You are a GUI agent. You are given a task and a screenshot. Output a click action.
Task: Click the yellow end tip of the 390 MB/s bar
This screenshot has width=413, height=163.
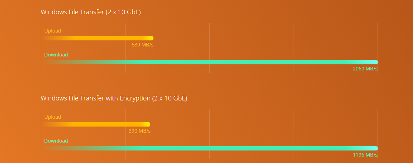pos(148,124)
